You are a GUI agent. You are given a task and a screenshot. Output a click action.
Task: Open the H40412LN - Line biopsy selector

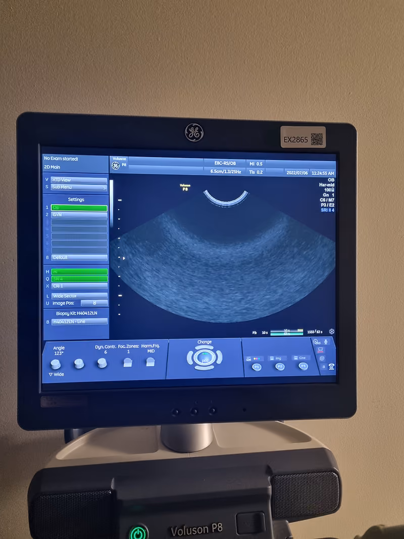coord(79,321)
